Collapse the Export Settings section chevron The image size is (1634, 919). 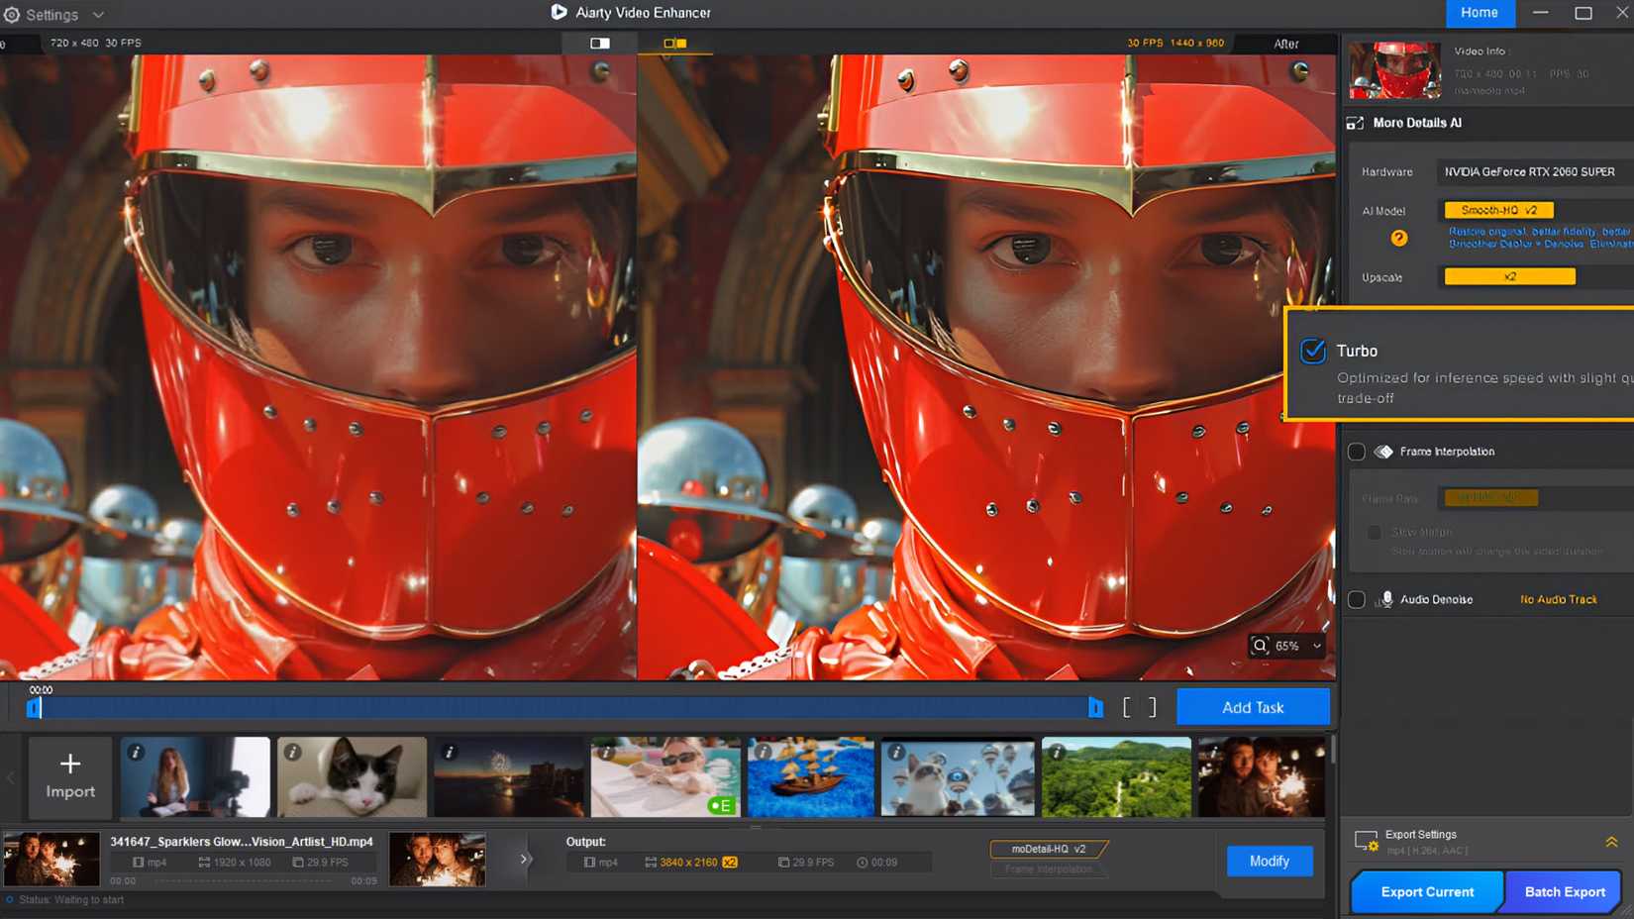(1610, 839)
